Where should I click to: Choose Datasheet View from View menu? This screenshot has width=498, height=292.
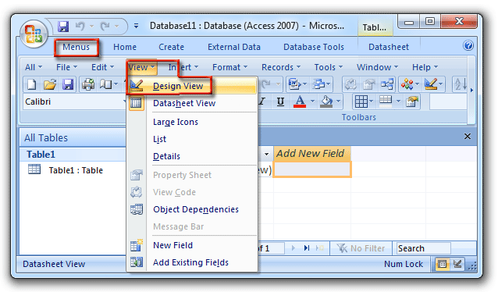tap(192, 103)
